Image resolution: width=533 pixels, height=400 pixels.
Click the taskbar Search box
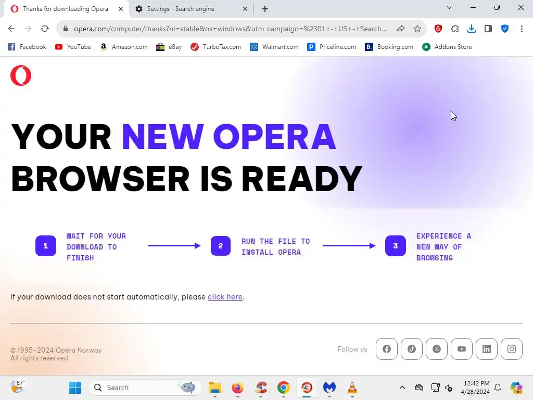coord(145,387)
